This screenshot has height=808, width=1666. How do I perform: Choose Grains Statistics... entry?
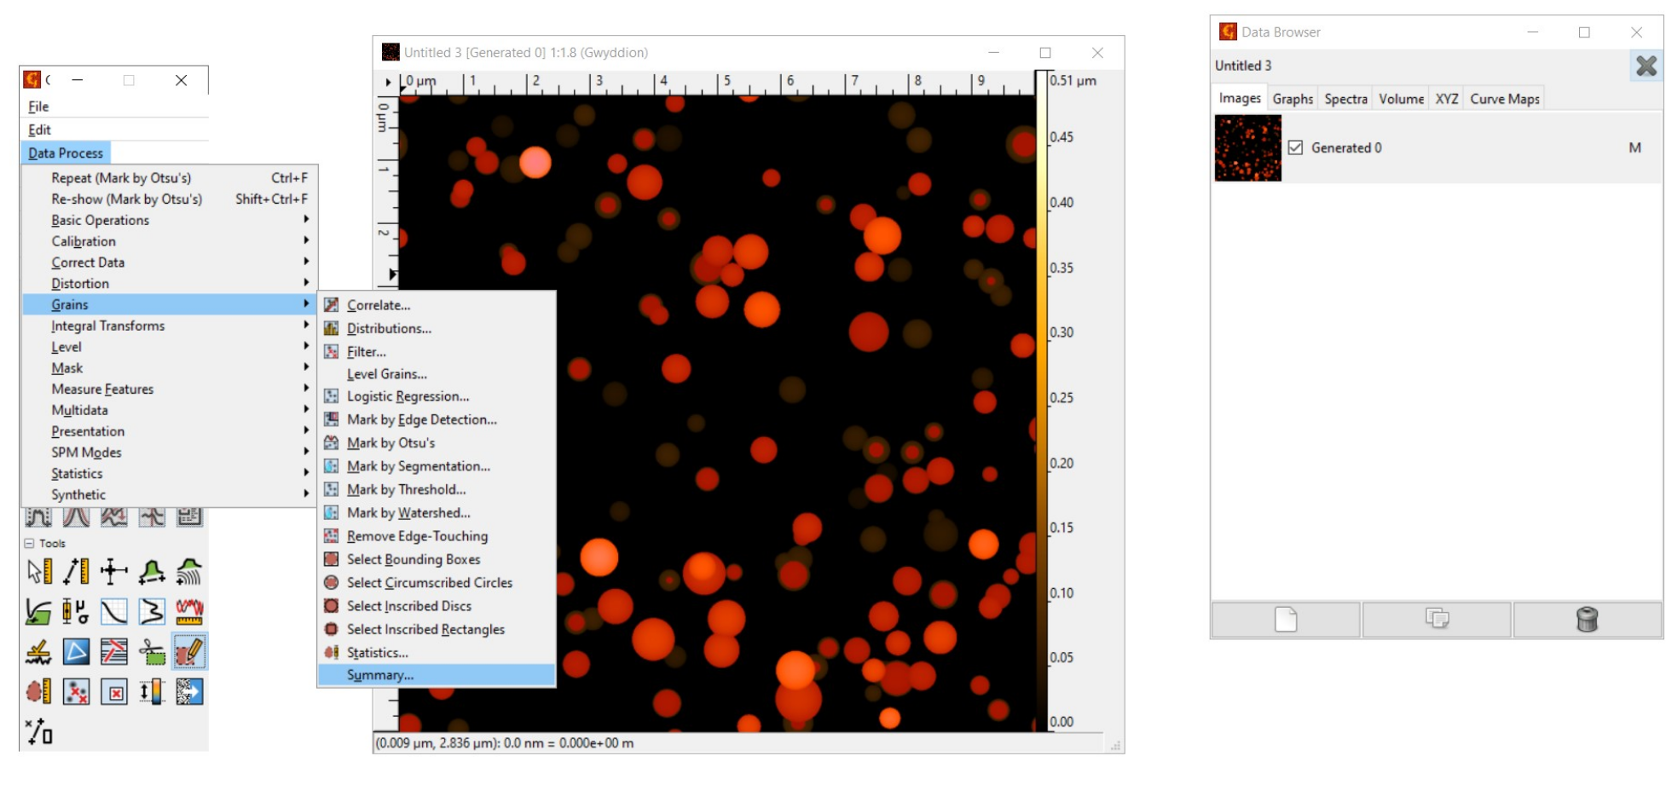(x=437, y=652)
